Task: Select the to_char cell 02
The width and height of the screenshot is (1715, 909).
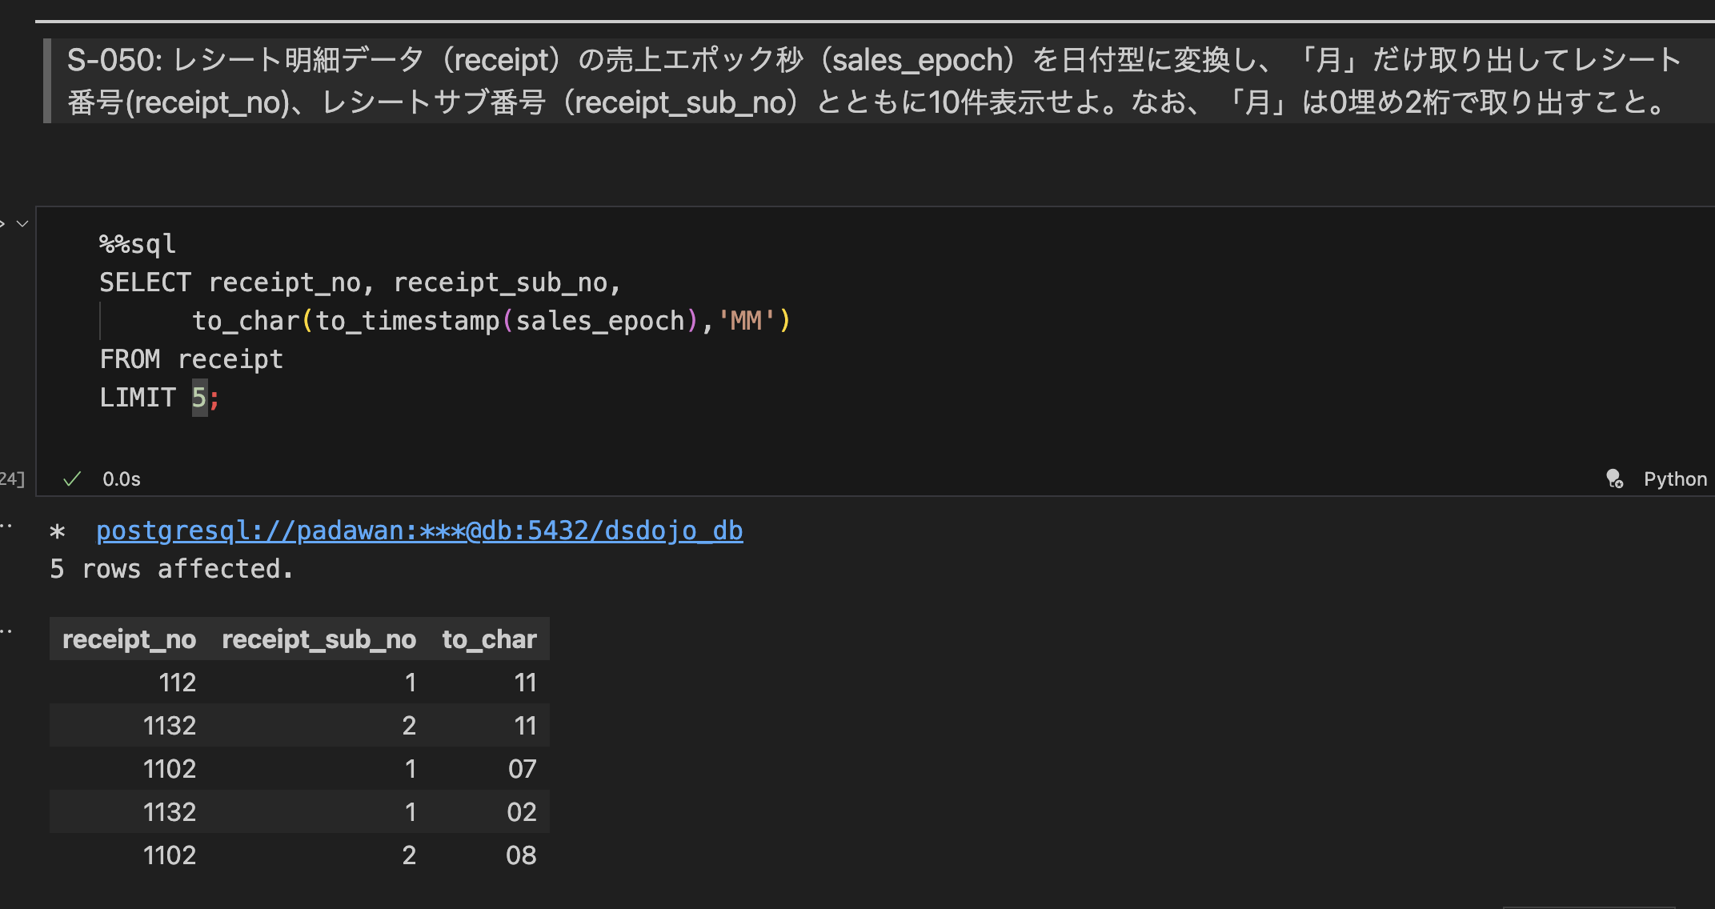Action: point(521,811)
